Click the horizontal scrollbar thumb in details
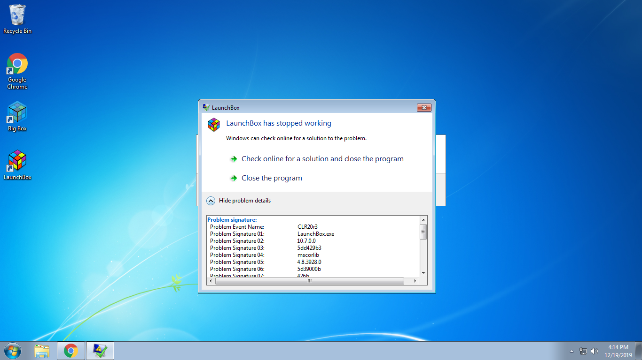The width and height of the screenshot is (642, 360). 310,281
